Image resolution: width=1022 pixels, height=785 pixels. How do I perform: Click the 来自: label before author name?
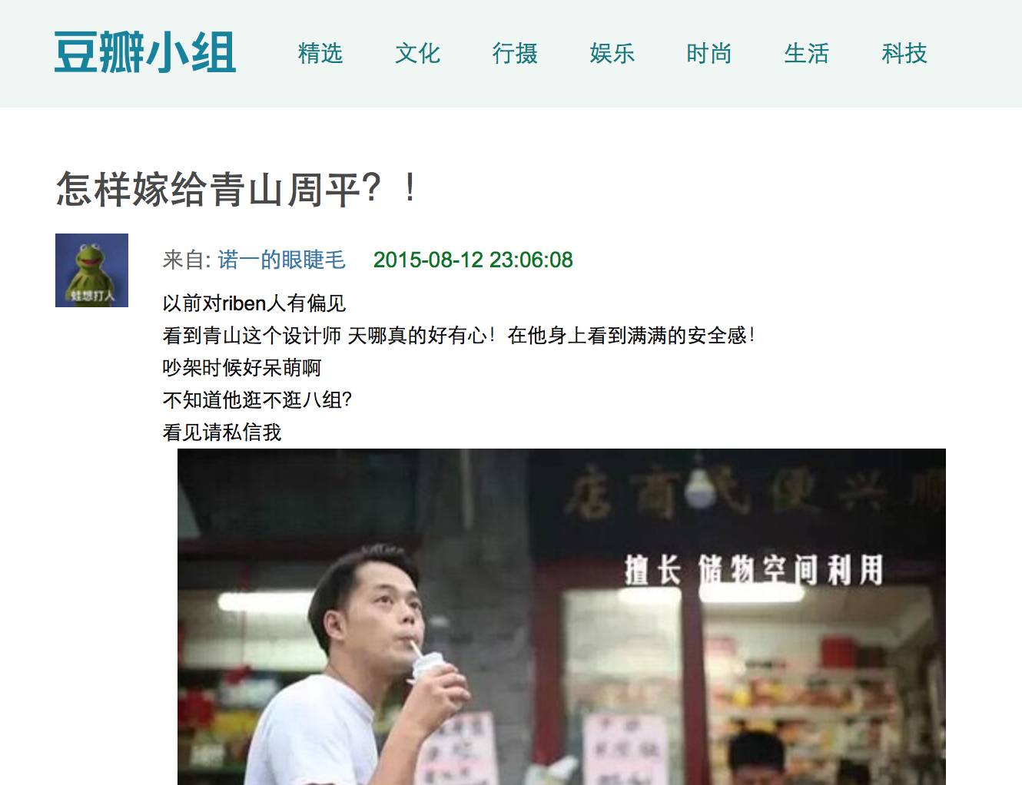click(187, 260)
